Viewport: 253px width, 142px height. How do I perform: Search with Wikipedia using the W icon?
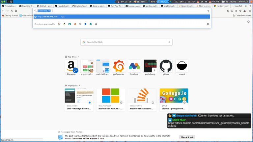(80, 24)
